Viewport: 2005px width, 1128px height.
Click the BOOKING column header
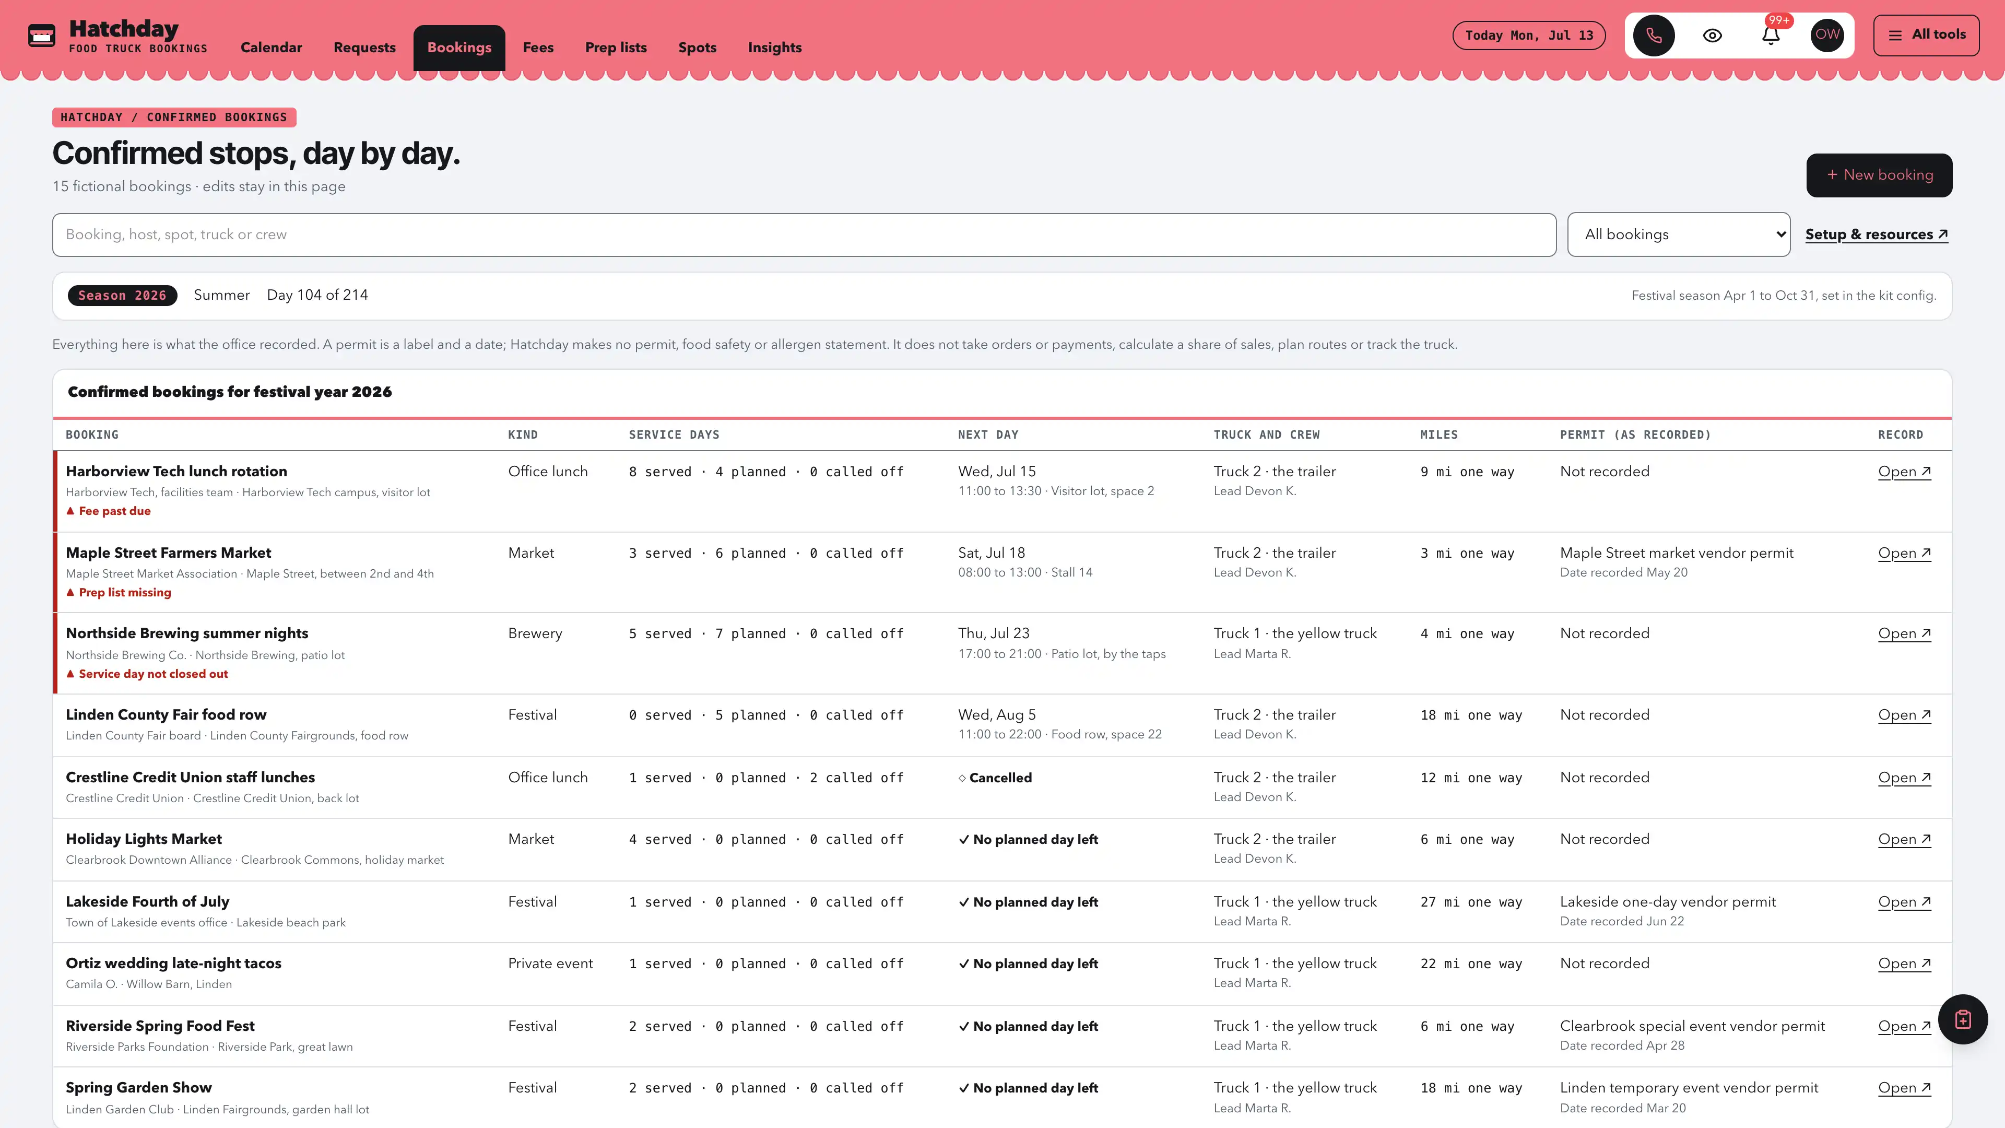point(92,434)
